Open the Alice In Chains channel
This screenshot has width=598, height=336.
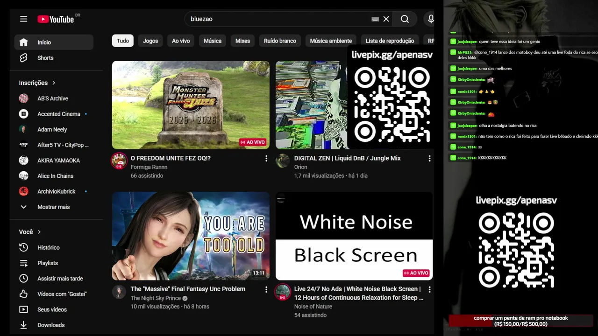pos(54,176)
